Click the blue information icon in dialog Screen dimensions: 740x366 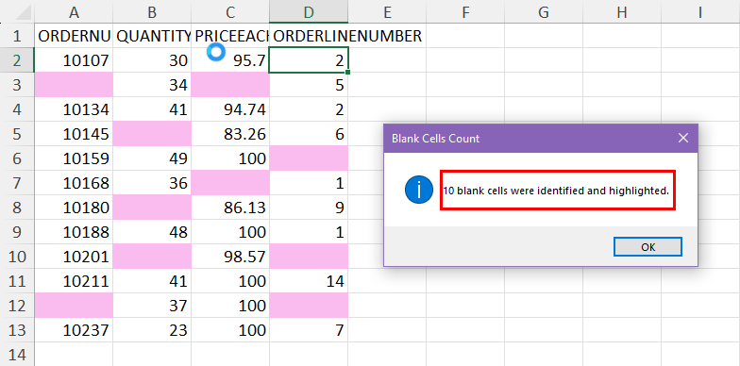419,190
